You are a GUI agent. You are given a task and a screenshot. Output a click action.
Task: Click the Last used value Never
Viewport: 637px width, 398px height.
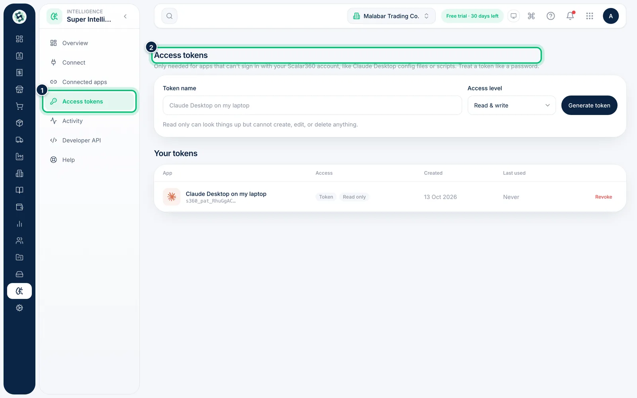coord(511,197)
